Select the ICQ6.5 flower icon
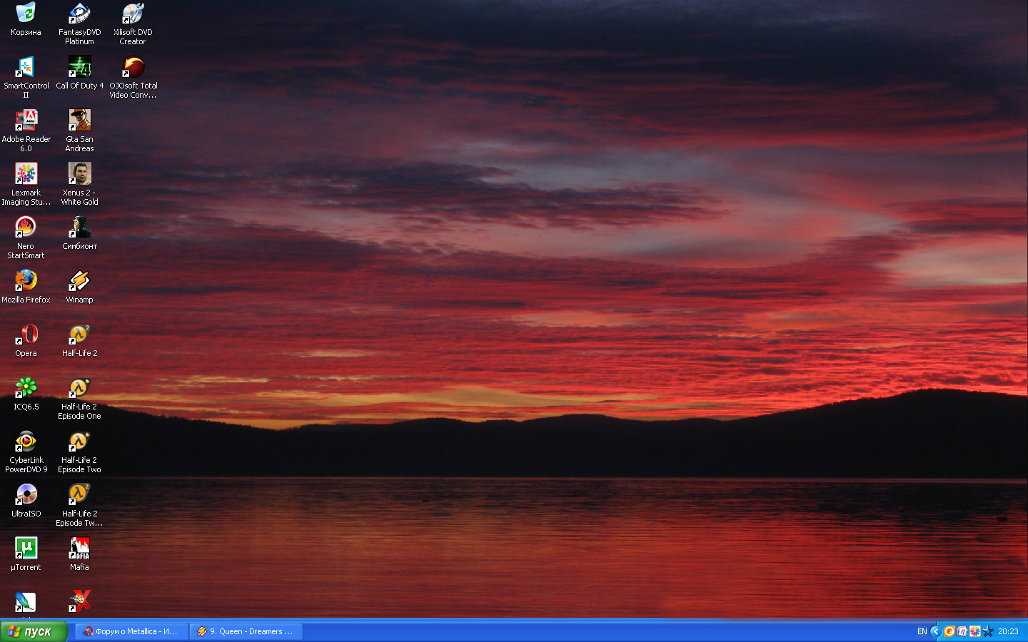The height and width of the screenshot is (642, 1028). pyautogui.click(x=26, y=387)
